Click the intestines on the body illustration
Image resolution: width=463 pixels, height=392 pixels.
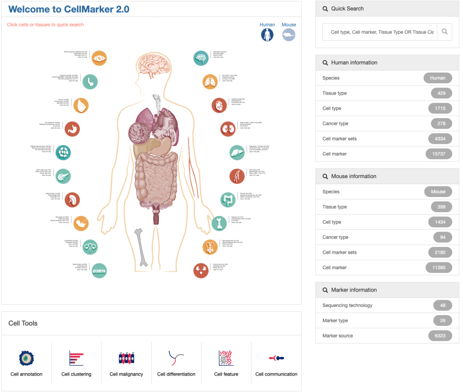click(x=156, y=179)
